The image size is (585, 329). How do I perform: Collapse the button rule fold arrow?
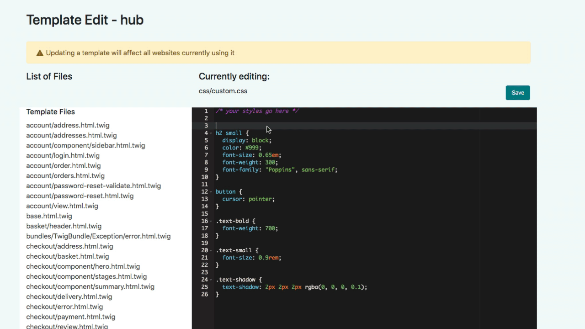(211, 192)
